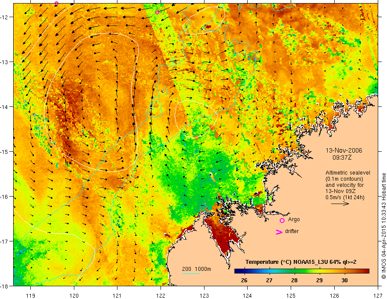Click the temperature color bar
This screenshot has height=299, width=387.
pos(302,271)
